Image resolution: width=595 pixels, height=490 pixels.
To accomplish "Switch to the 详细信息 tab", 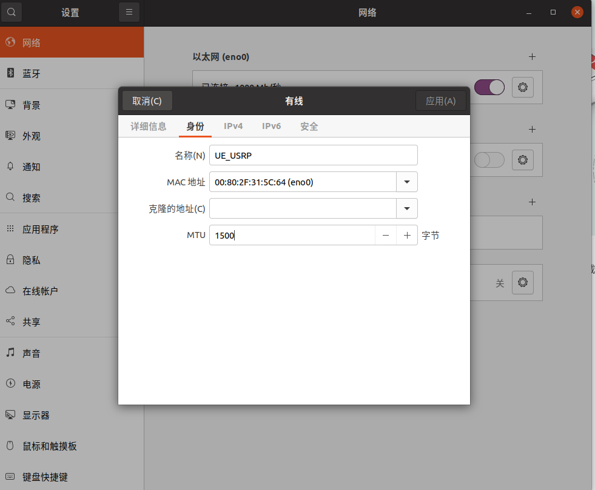I will tap(149, 126).
